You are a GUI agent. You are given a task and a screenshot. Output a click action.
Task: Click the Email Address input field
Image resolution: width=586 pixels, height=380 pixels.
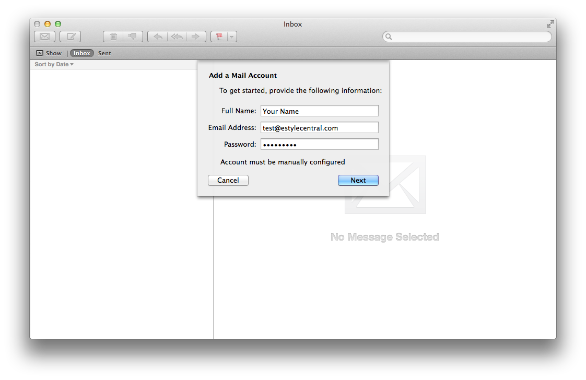320,128
